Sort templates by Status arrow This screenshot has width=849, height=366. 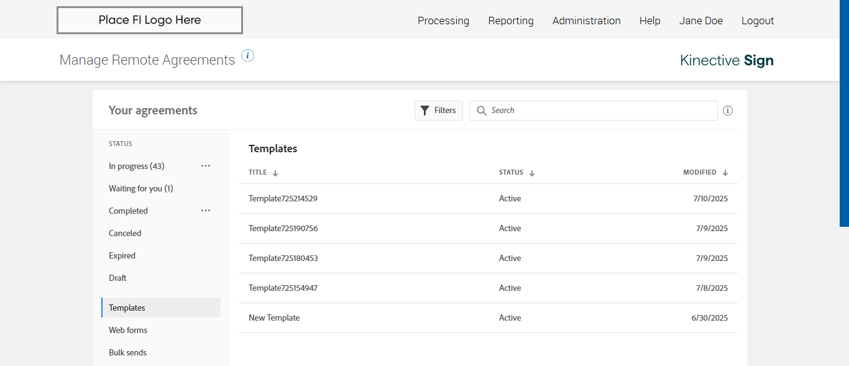click(x=532, y=173)
